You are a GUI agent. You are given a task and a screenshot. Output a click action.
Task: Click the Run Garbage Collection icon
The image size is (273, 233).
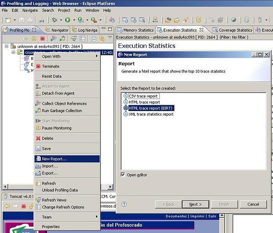tap(38, 111)
